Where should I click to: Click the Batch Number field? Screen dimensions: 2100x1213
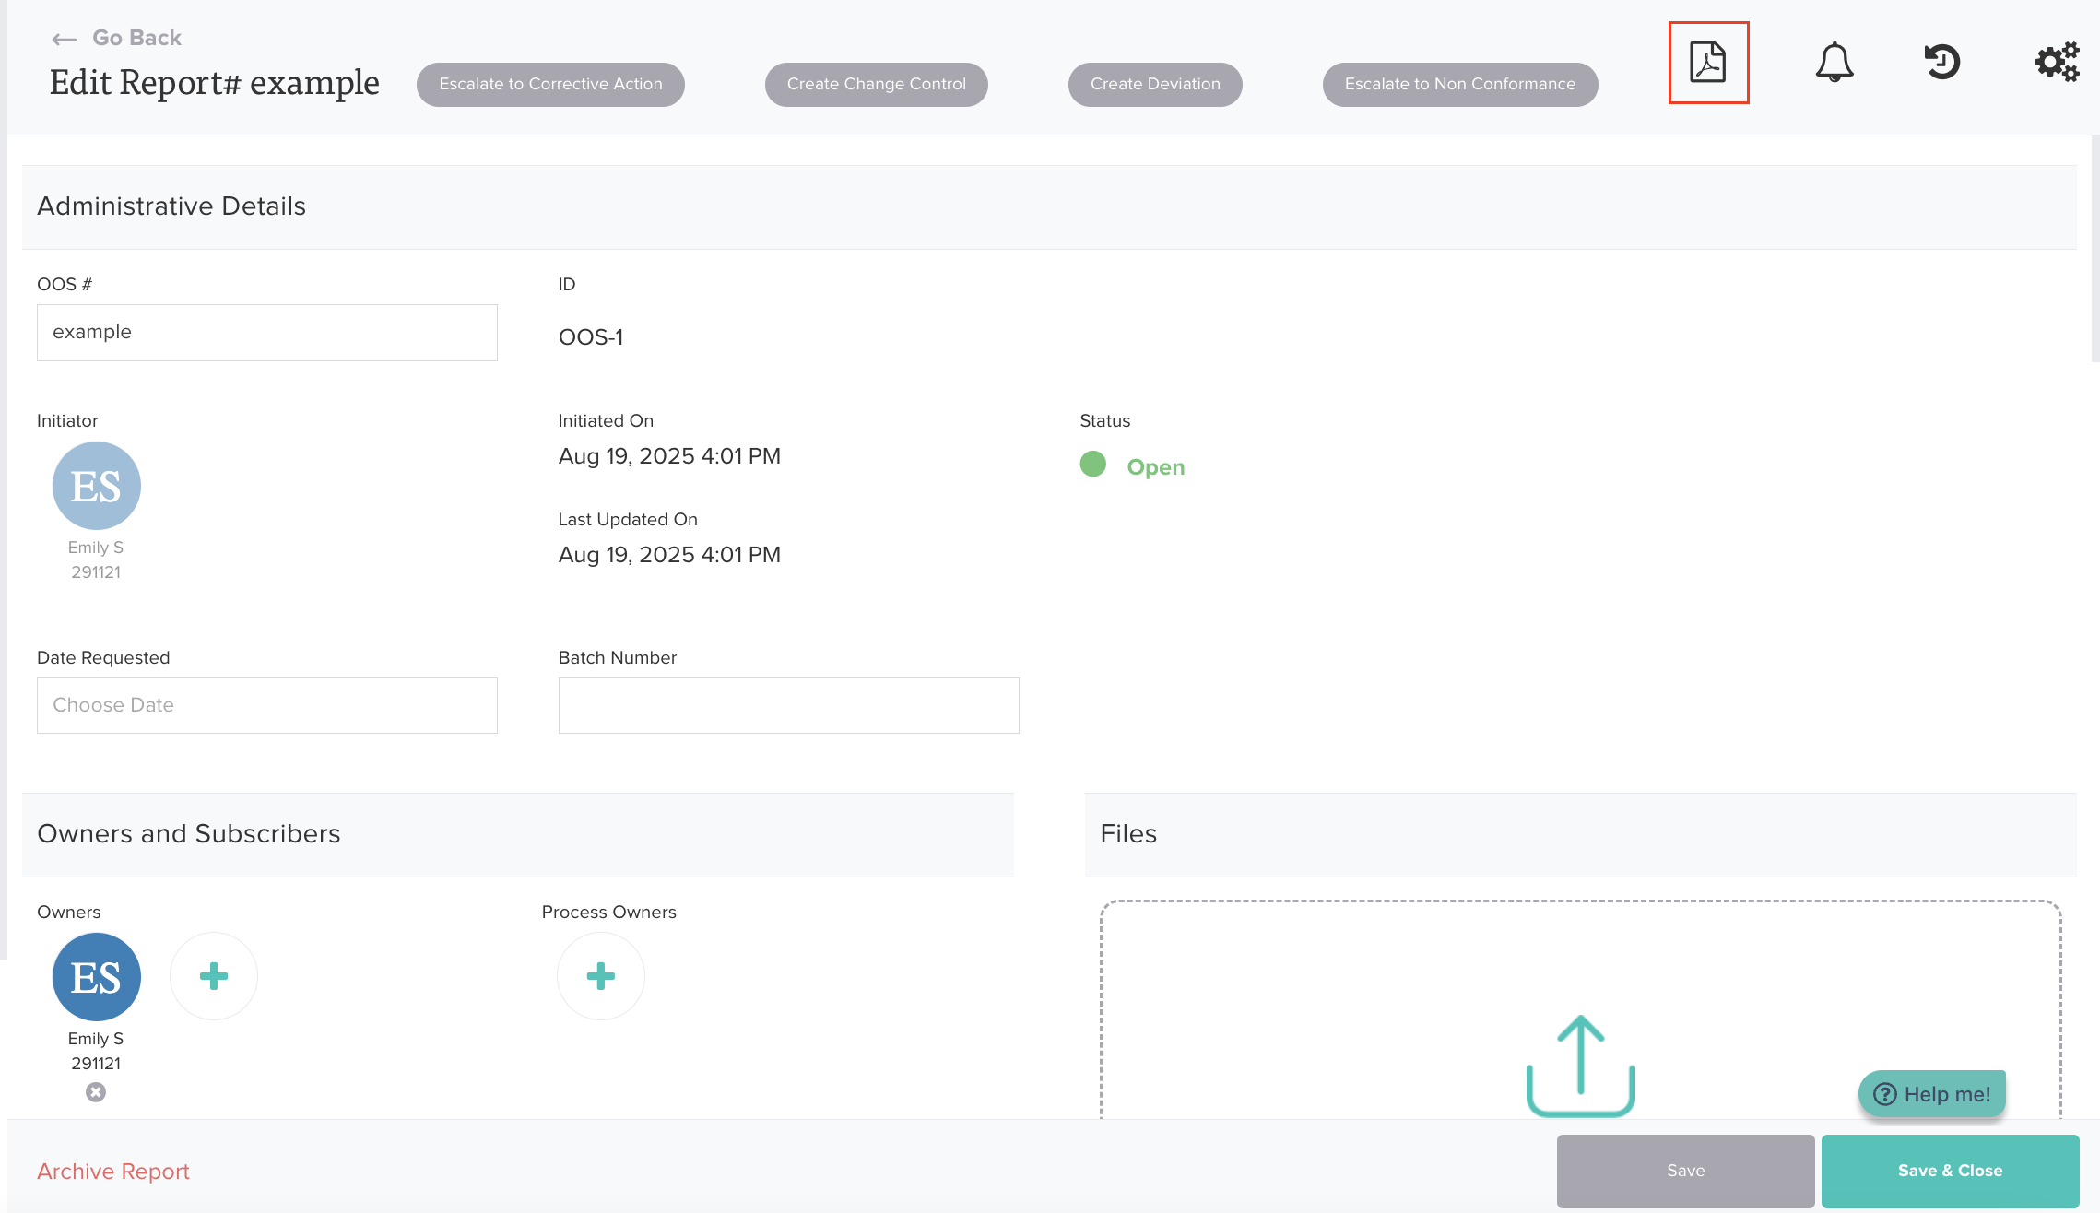coord(788,705)
